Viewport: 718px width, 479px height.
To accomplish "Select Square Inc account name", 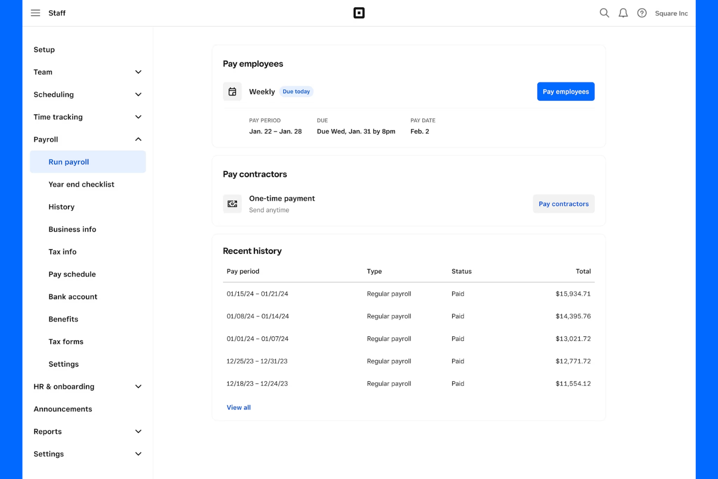I will click(x=671, y=13).
